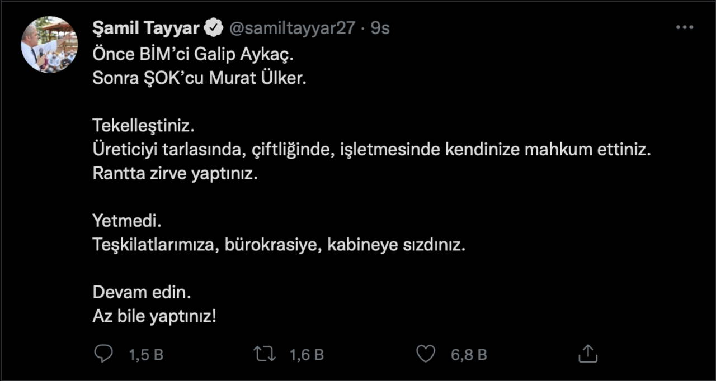Open Şamil Tayyar's profile picture

49,44
